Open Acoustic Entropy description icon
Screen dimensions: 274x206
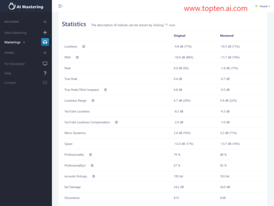click(93, 176)
